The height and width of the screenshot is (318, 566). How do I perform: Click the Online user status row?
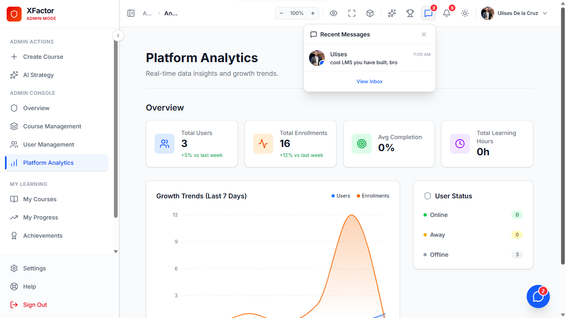(x=473, y=215)
